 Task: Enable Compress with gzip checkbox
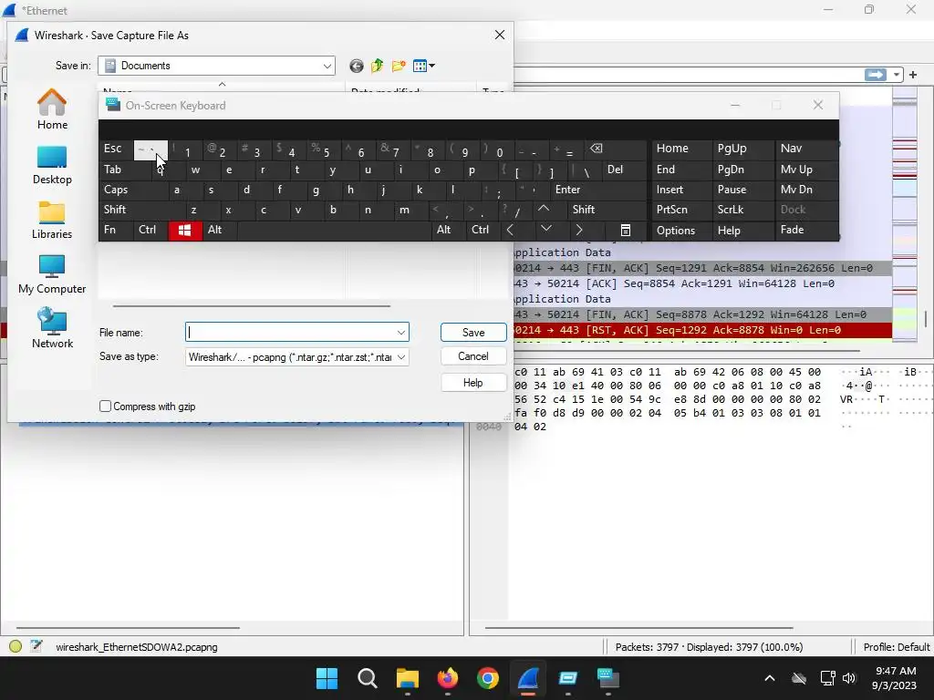tap(106, 407)
